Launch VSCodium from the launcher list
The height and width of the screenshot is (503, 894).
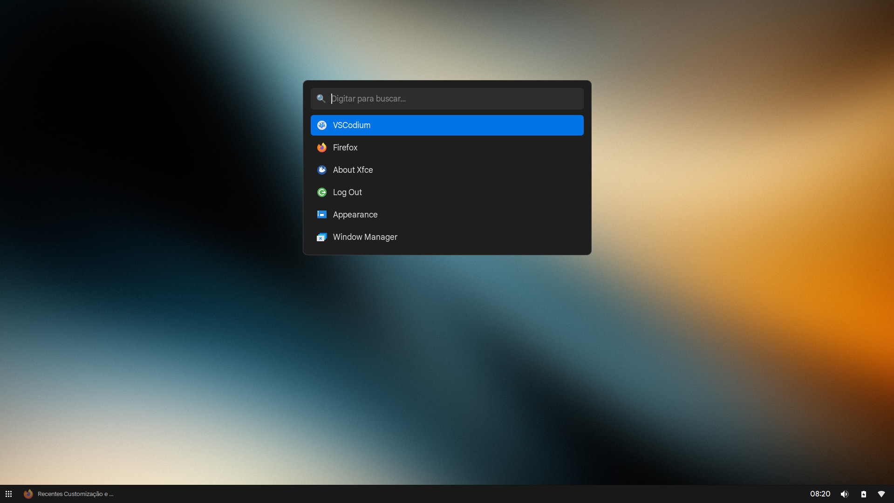coord(447,125)
